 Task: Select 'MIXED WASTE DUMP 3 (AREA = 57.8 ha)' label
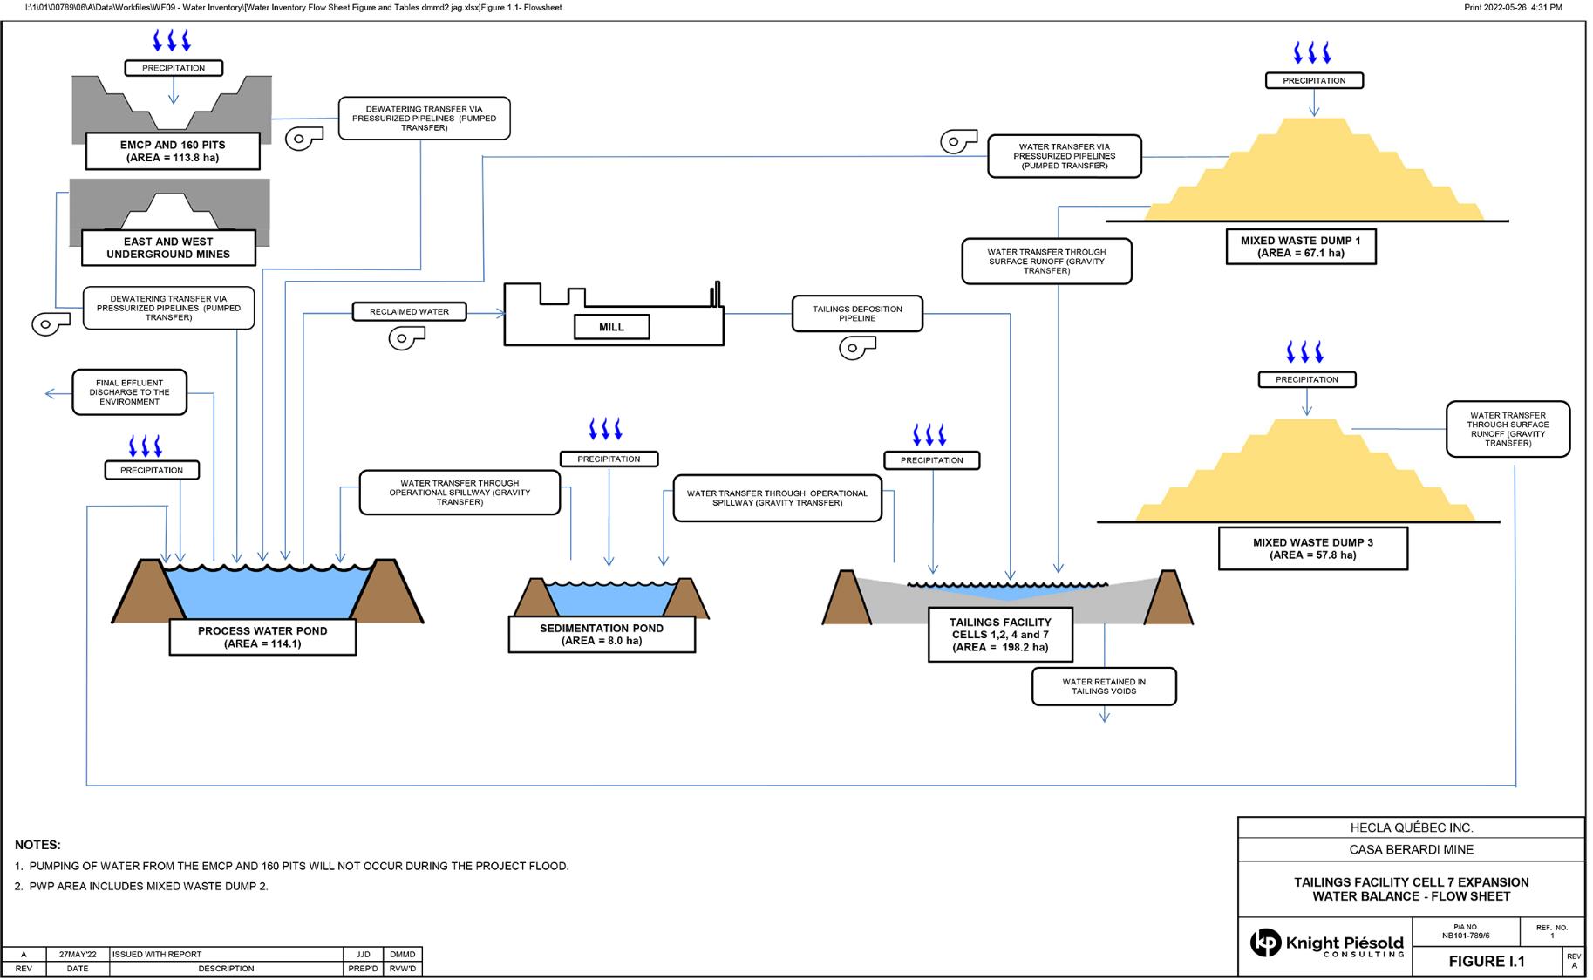(1312, 548)
